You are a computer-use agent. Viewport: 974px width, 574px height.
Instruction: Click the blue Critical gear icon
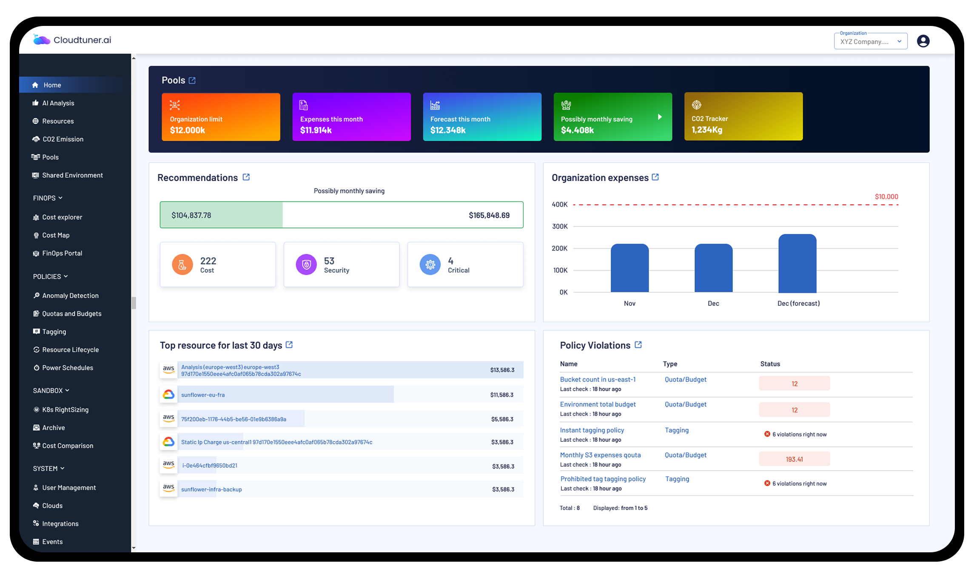[x=430, y=265]
